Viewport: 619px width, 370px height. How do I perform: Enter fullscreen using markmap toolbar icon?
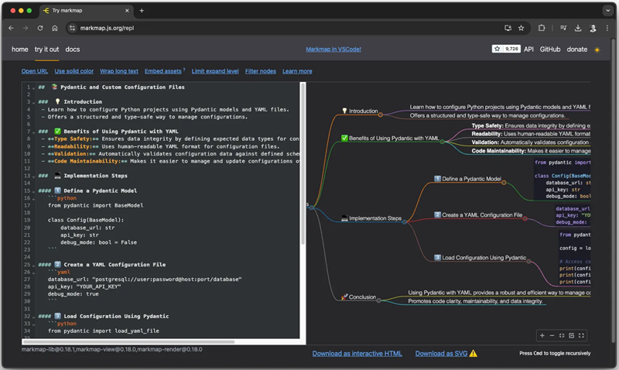pyautogui.click(x=582, y=335)
